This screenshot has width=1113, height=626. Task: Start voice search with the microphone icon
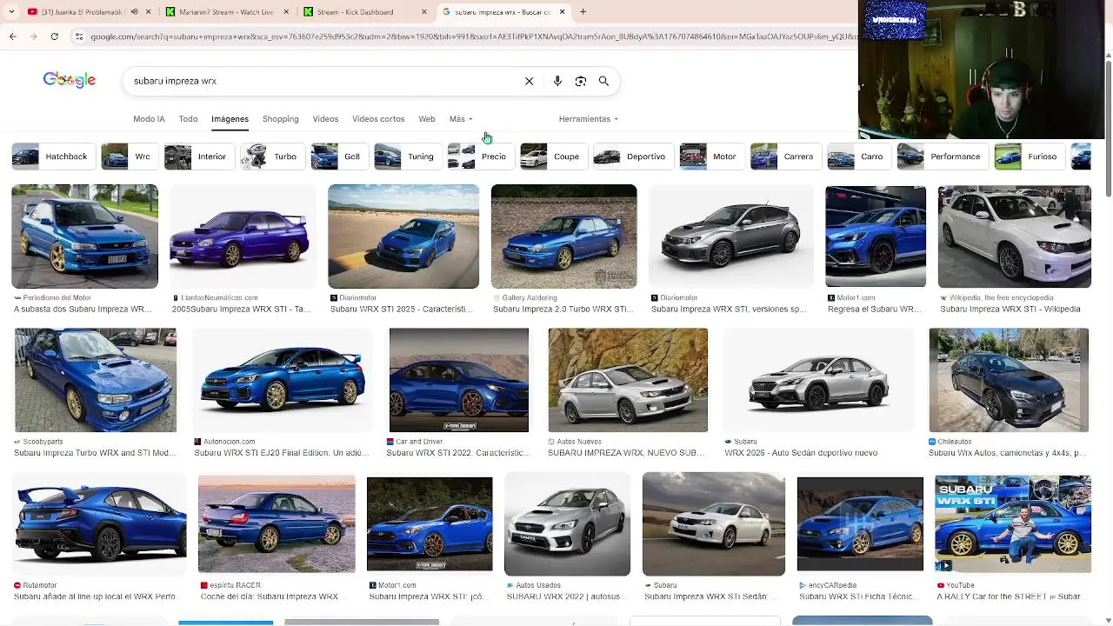pos(557,81)
